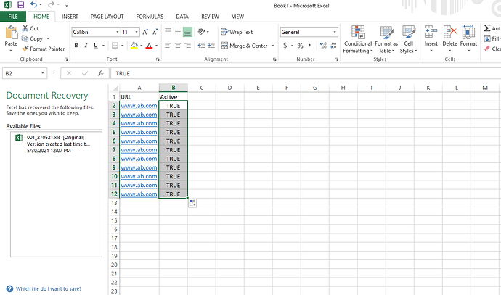Click the Format cells icon
Image resolution: width=501 pixels, height=295 pixels.
click(x=468, y=32)
